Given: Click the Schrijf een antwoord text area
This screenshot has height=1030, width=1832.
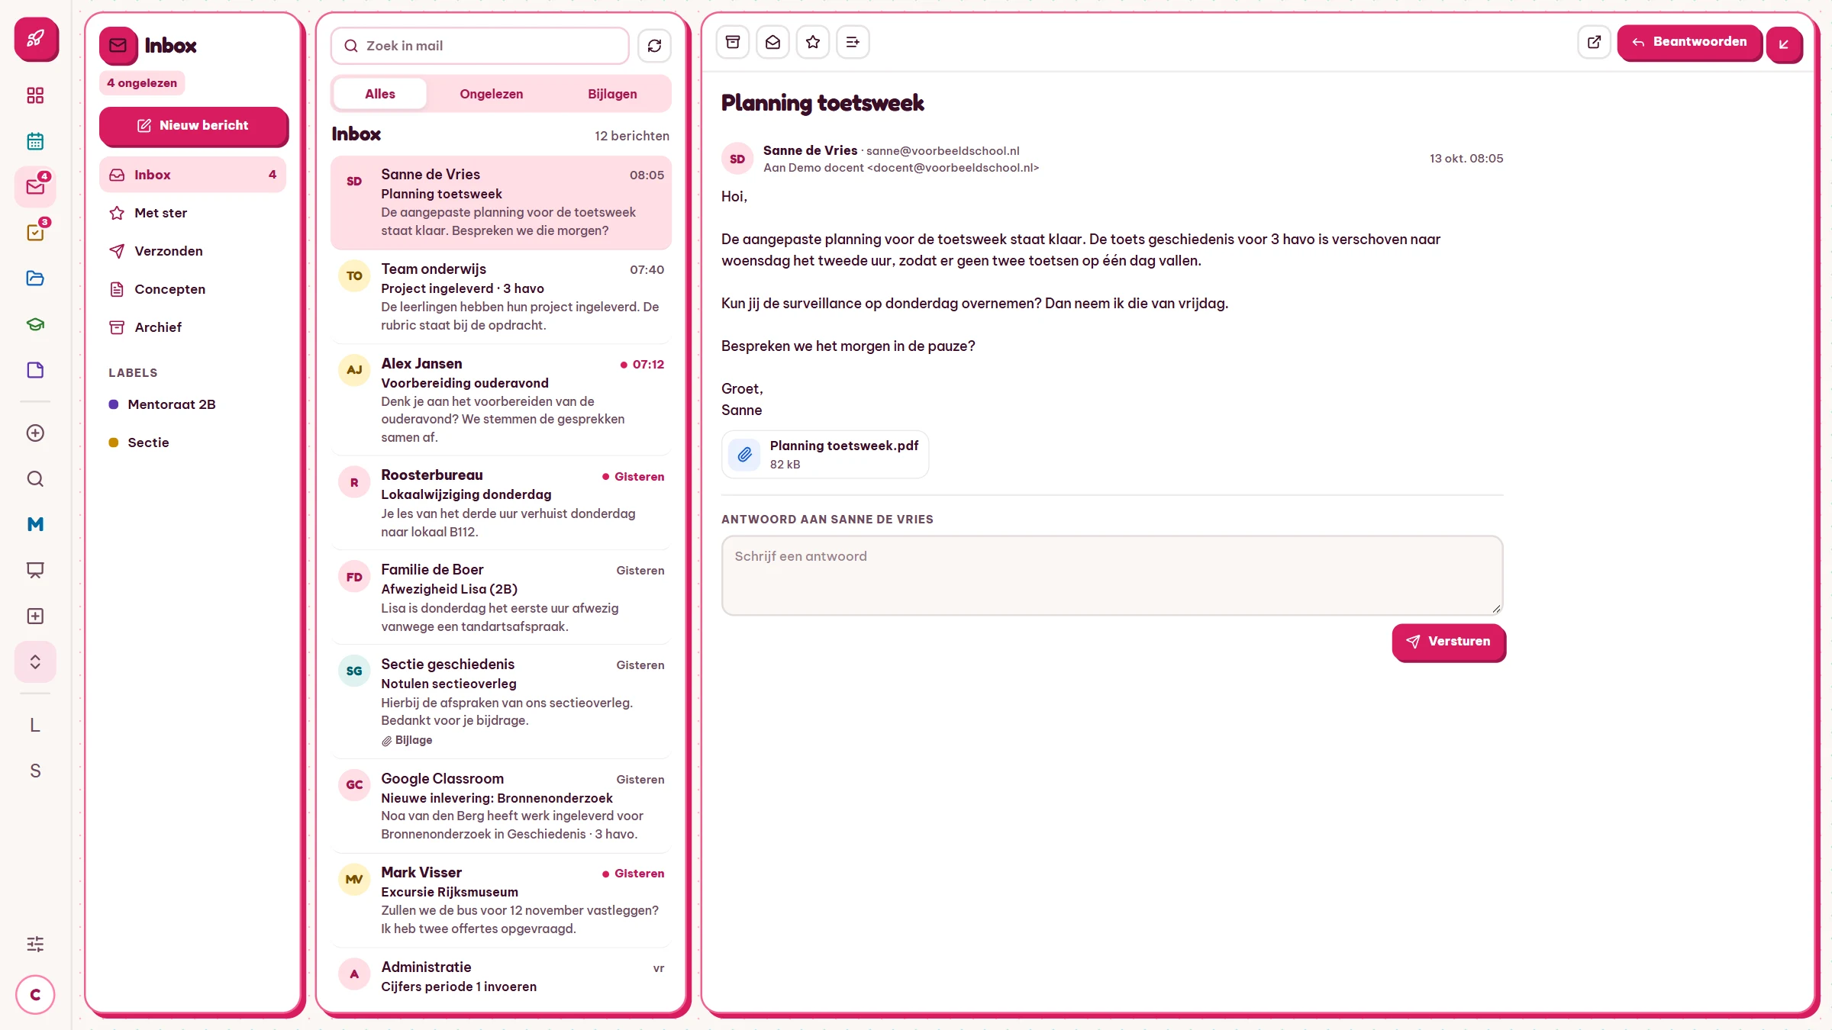Looking at the screenshot, I should (x=1112, y=575).
